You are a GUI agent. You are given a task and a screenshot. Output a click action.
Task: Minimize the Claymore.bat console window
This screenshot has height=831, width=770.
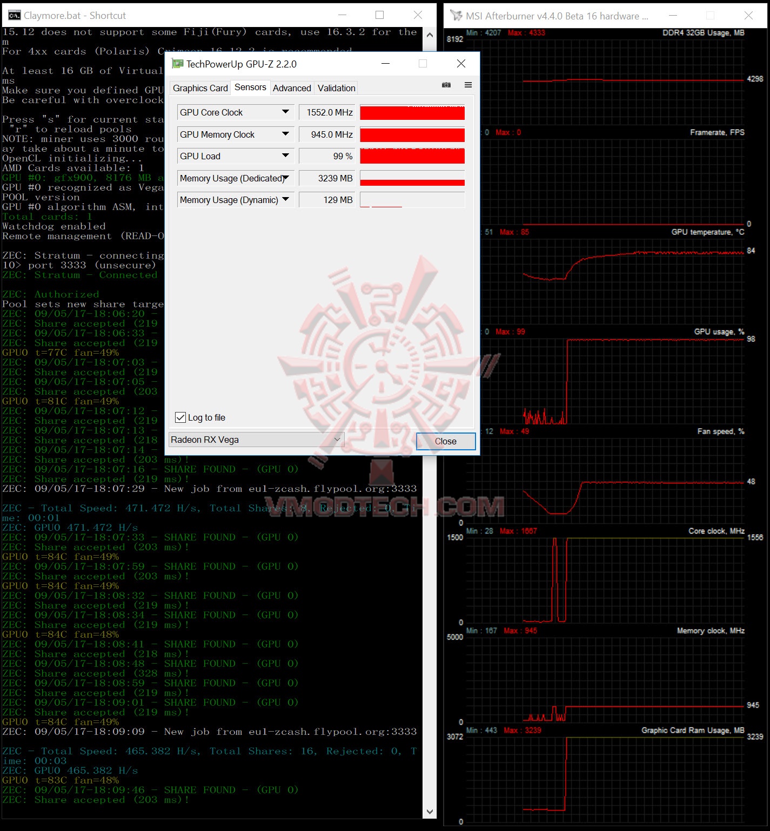coord(342,15)
